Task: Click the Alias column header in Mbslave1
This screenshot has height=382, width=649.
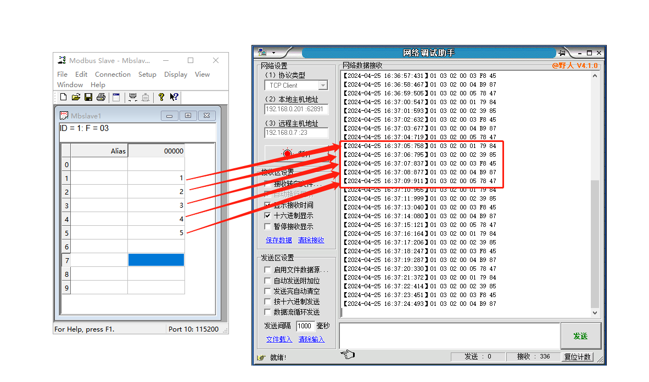Action: click(99, 151)
